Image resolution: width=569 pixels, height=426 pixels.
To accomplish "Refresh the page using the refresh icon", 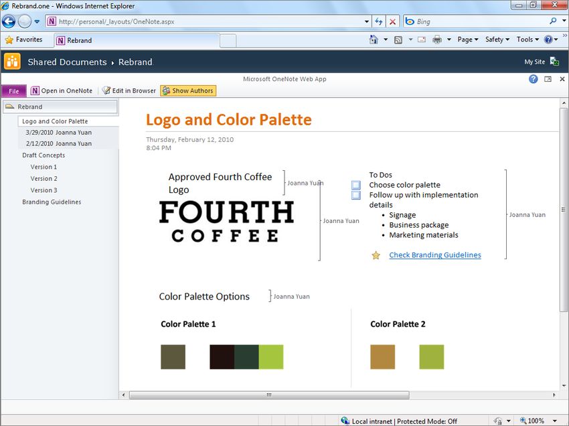I will (379, 21).
